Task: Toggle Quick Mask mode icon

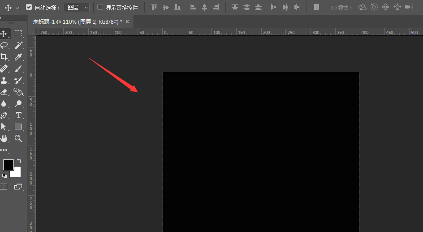Action: (4, 186)
